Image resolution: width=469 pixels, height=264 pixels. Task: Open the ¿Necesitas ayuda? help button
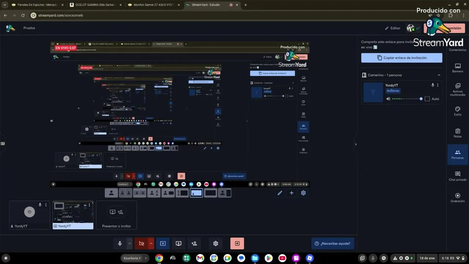click(333, 243)
